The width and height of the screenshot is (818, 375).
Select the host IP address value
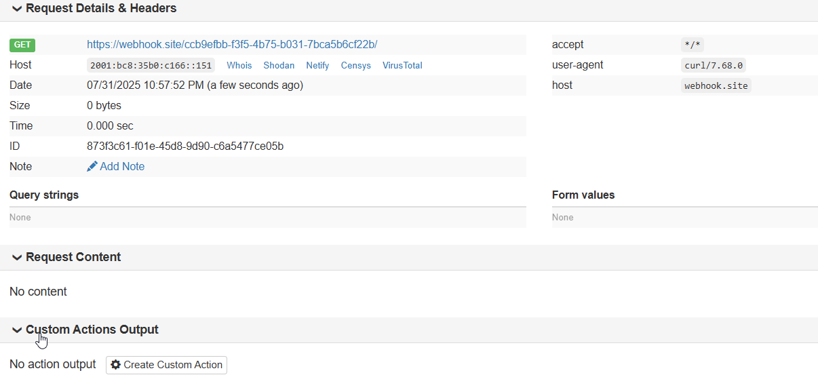pos(151,66)
